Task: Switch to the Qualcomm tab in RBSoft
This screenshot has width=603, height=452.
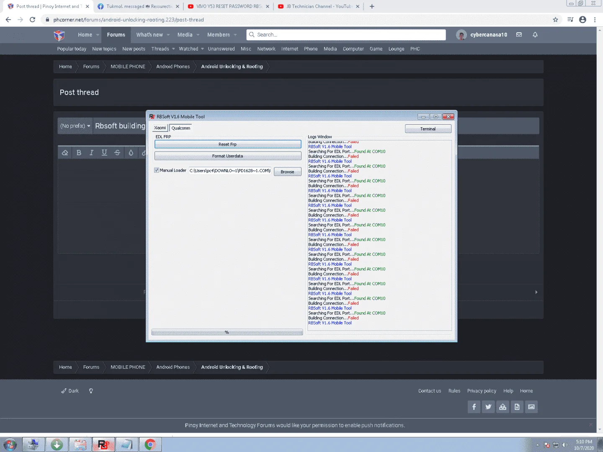Action: click(181, 128)
